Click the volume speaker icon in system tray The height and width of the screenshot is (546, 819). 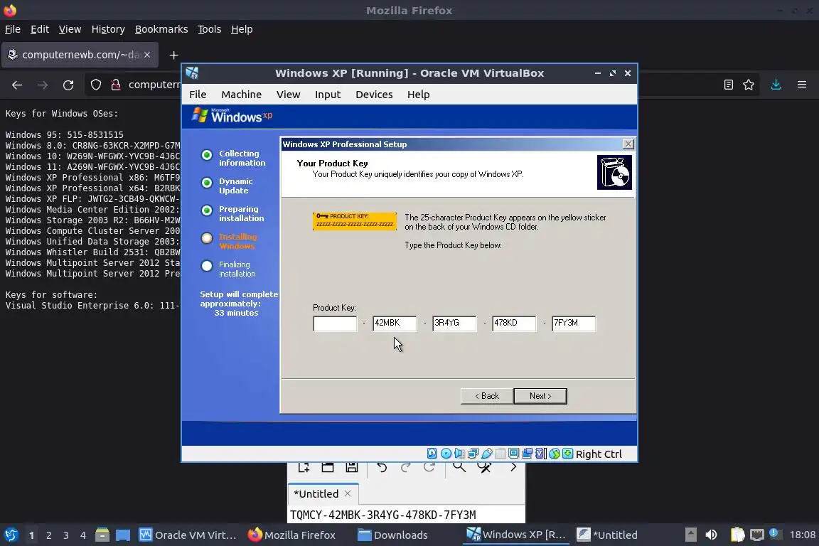point(711,535)
